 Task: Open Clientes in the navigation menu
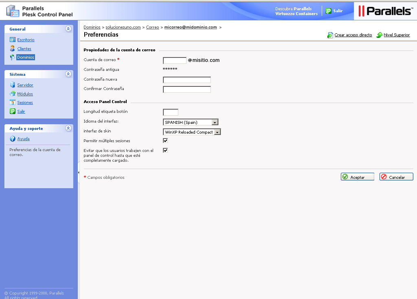24,49
